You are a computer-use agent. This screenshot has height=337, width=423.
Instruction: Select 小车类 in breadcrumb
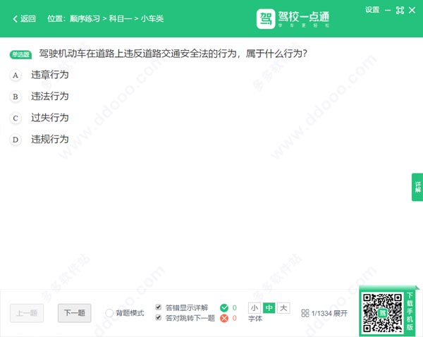coord(152,18)
